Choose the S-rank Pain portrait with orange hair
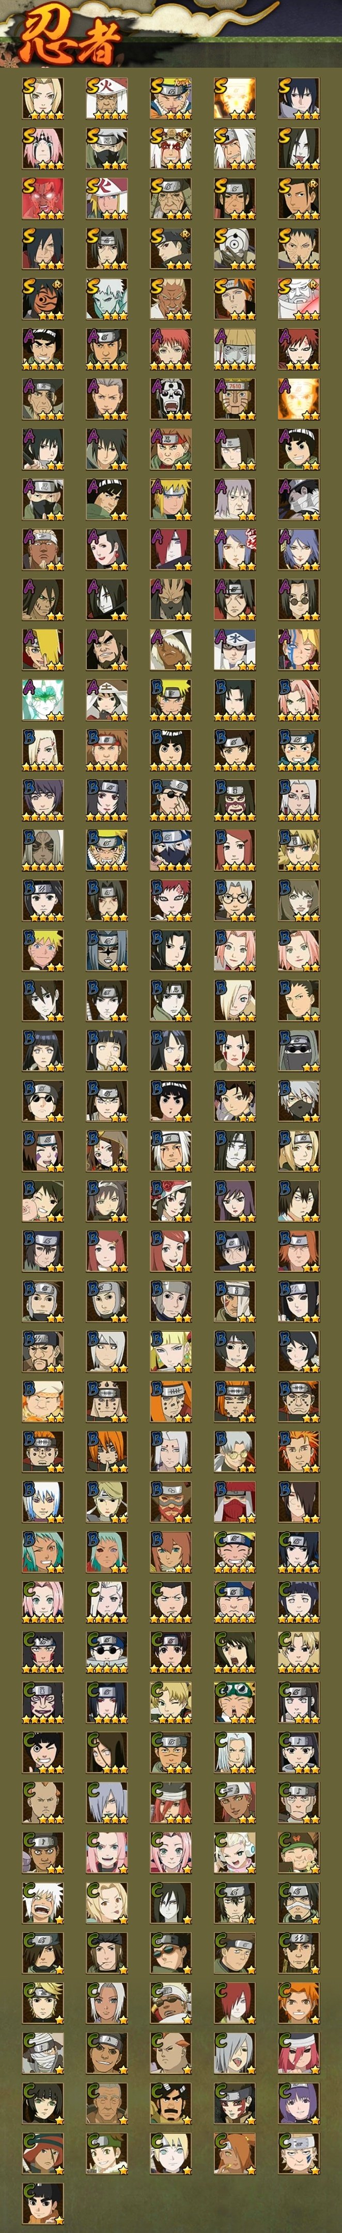Viewport: 342px width, 2233px height. point(235,299)
